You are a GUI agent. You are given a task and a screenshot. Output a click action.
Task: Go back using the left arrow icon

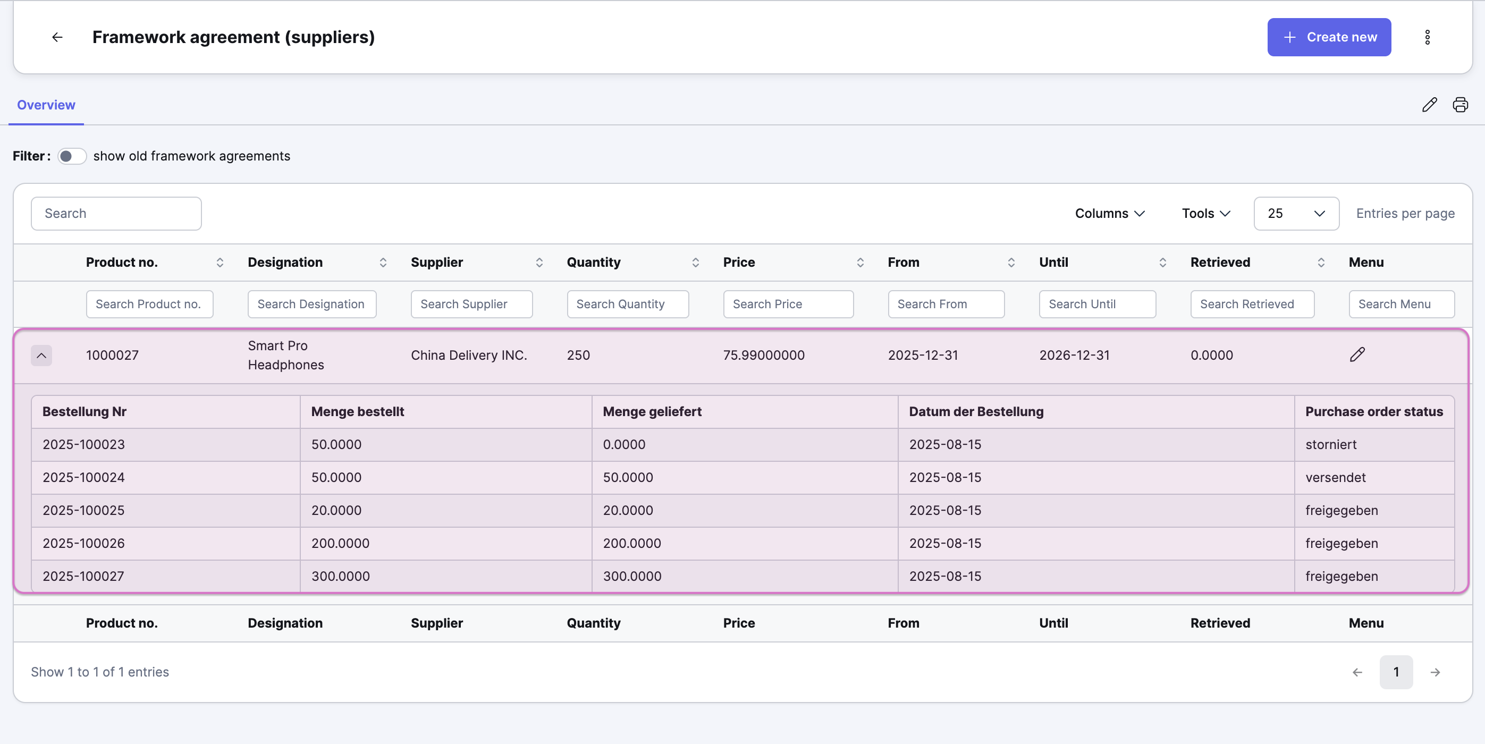coord(57,37)
